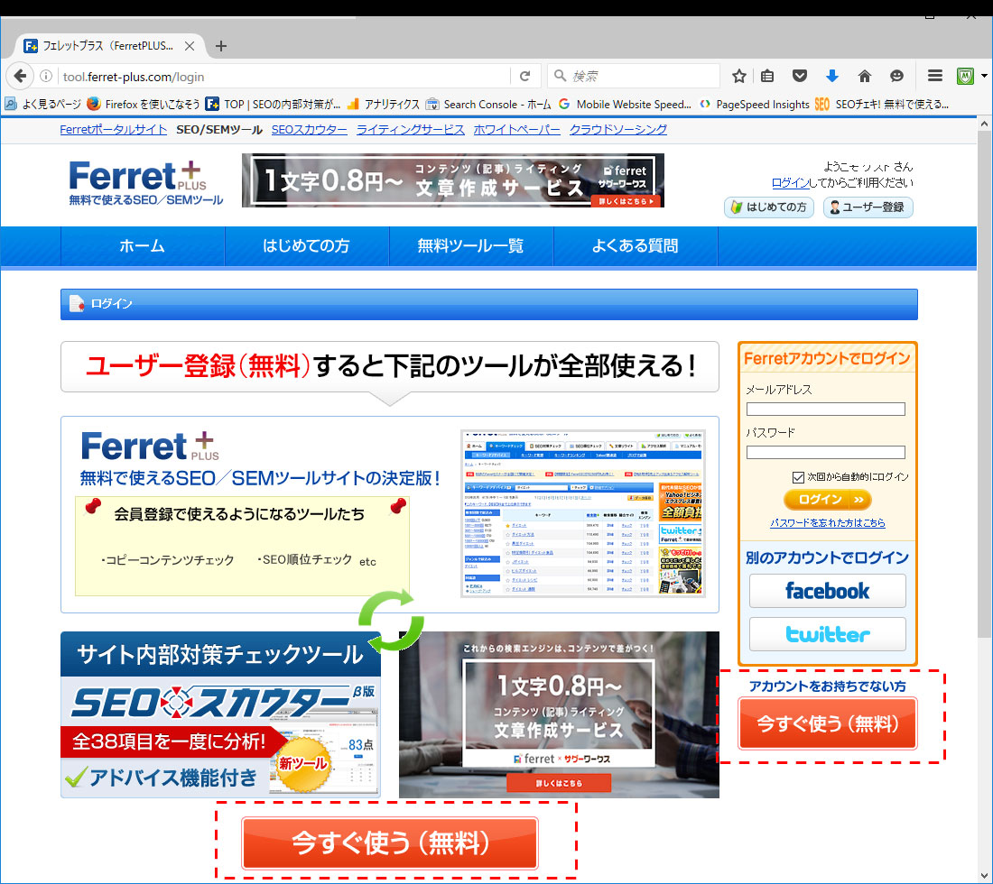Click the green shield extension icon
The width and height of the screenshot is (993, 884).
pos(964,77)
